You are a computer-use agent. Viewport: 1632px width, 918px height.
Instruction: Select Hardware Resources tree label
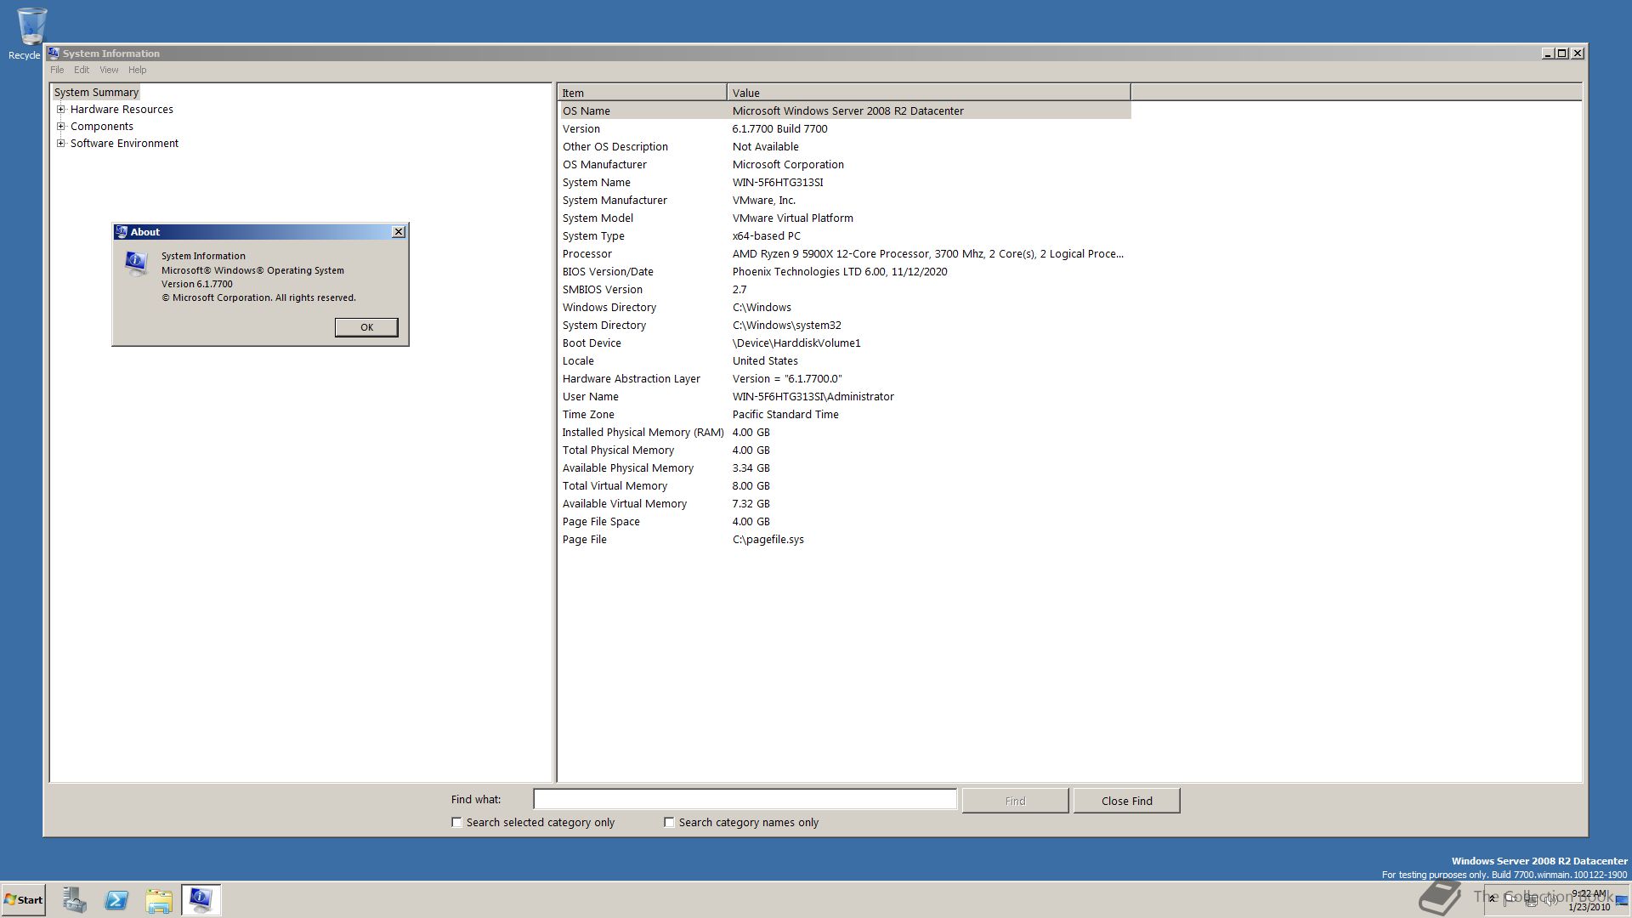[122, 109]
